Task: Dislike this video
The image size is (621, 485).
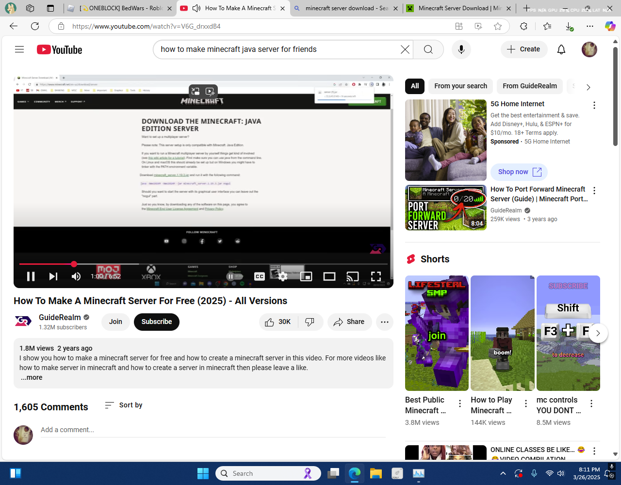Action: [x=310, y=322]
